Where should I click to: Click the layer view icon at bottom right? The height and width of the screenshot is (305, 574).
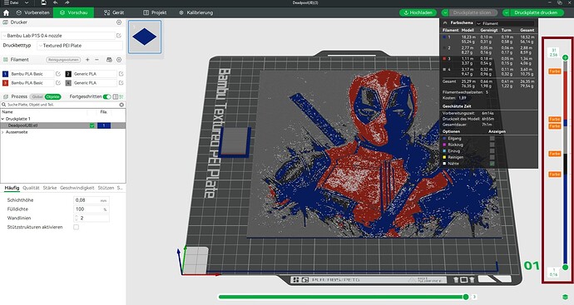pyautogui.click(x=566, y=297)
